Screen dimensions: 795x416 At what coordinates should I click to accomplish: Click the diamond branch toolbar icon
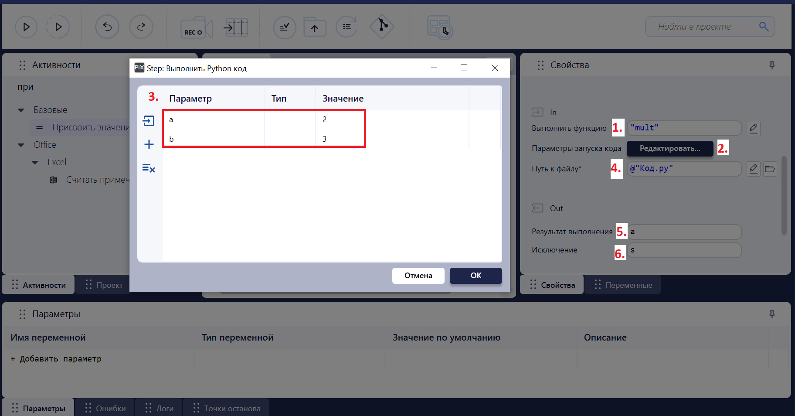point(382,26)
